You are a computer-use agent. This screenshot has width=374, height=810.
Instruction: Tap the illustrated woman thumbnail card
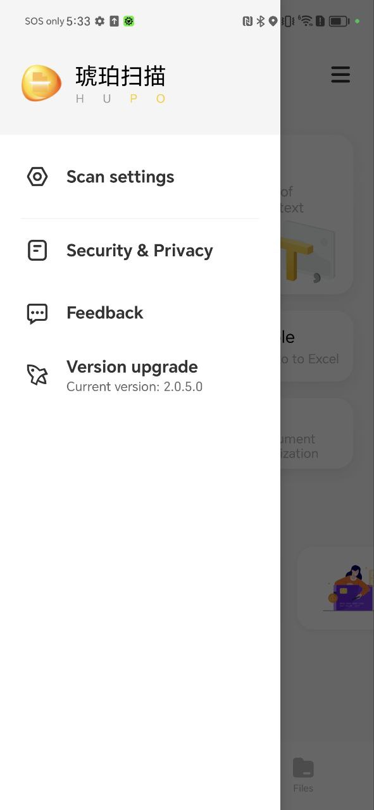(335, 588)
